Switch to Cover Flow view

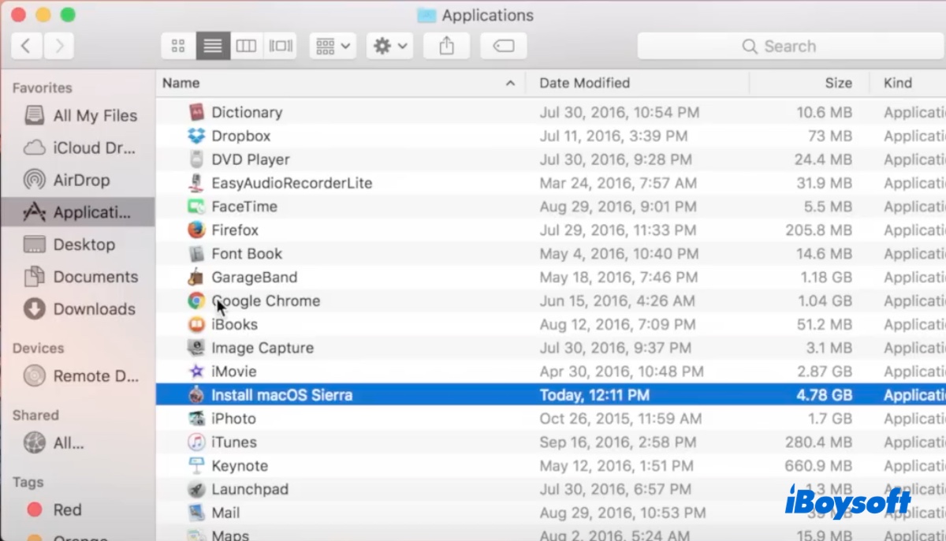pos(281,46)
